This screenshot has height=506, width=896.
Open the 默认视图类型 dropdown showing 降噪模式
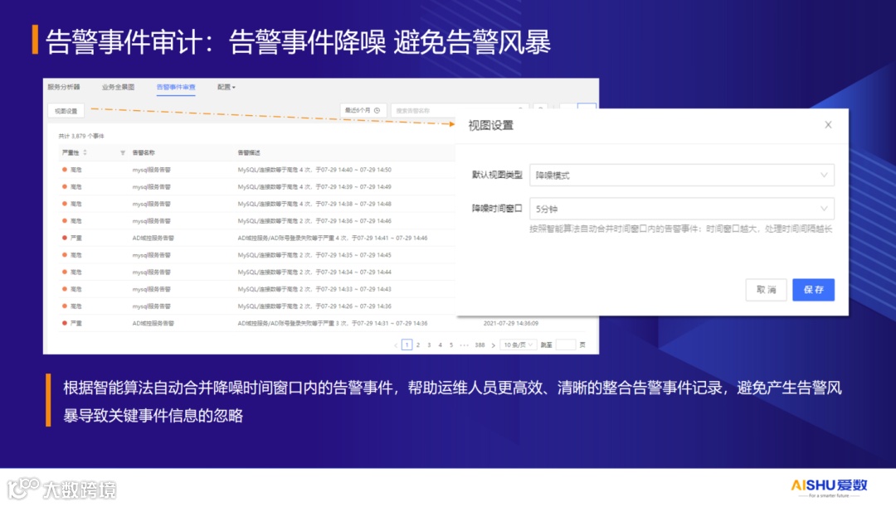[682, 175]
